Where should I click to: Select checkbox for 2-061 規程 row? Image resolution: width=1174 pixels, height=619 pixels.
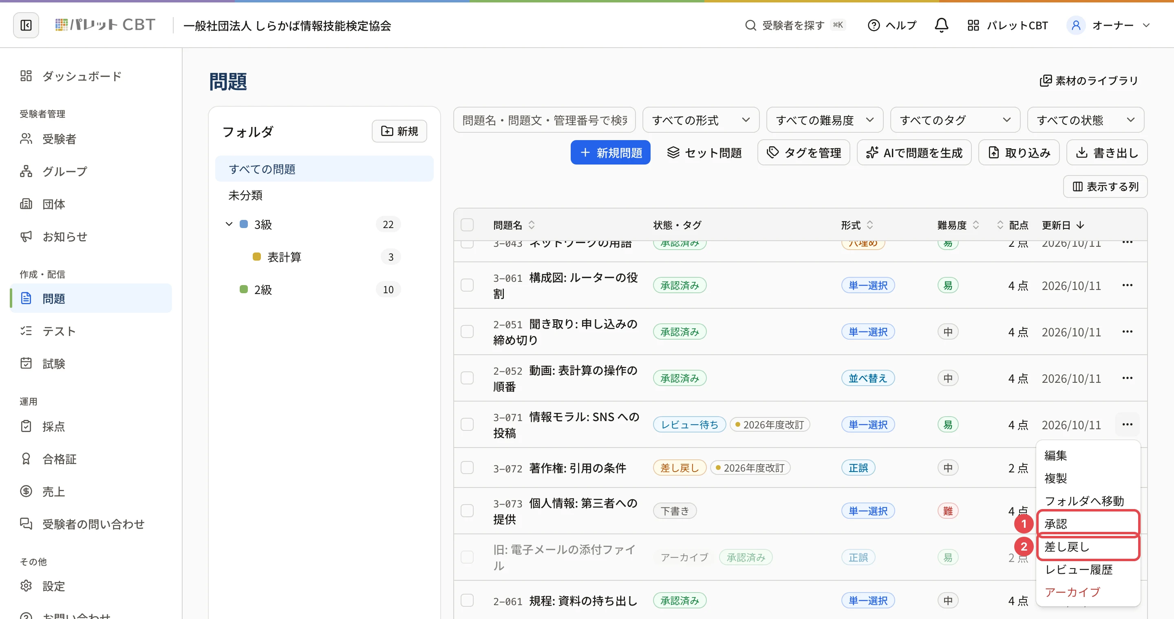(x=467, y=601)
